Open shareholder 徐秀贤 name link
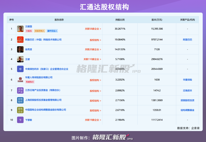 29,49
